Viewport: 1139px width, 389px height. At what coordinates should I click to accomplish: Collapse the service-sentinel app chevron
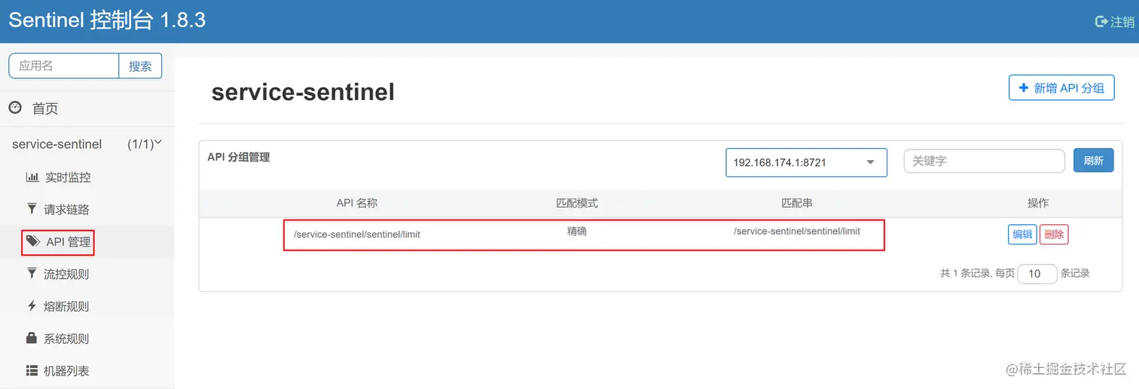[x=158, y=143]
